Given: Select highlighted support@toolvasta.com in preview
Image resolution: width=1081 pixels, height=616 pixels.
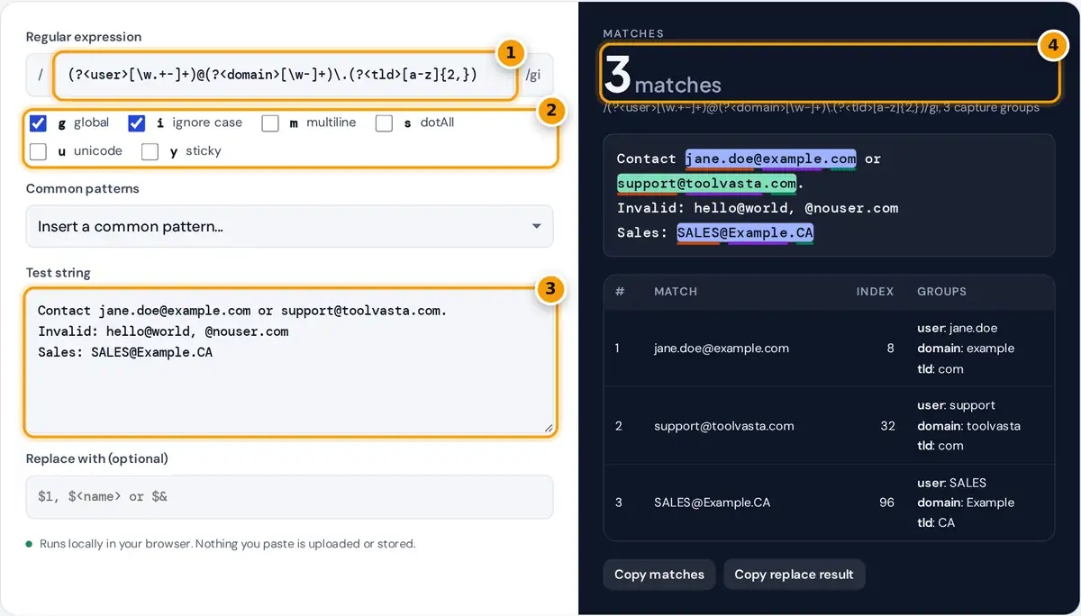Looking at the screenshot, I should (x=707, y=184).
